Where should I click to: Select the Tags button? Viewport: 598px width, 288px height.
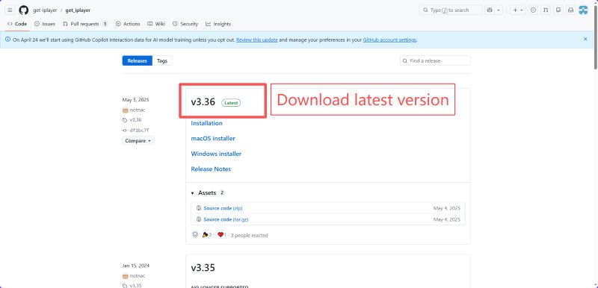click(x=162, y=61)
